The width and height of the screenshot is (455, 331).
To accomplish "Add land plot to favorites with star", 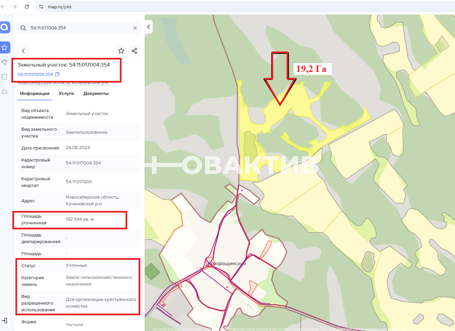I will coord(121,51).
